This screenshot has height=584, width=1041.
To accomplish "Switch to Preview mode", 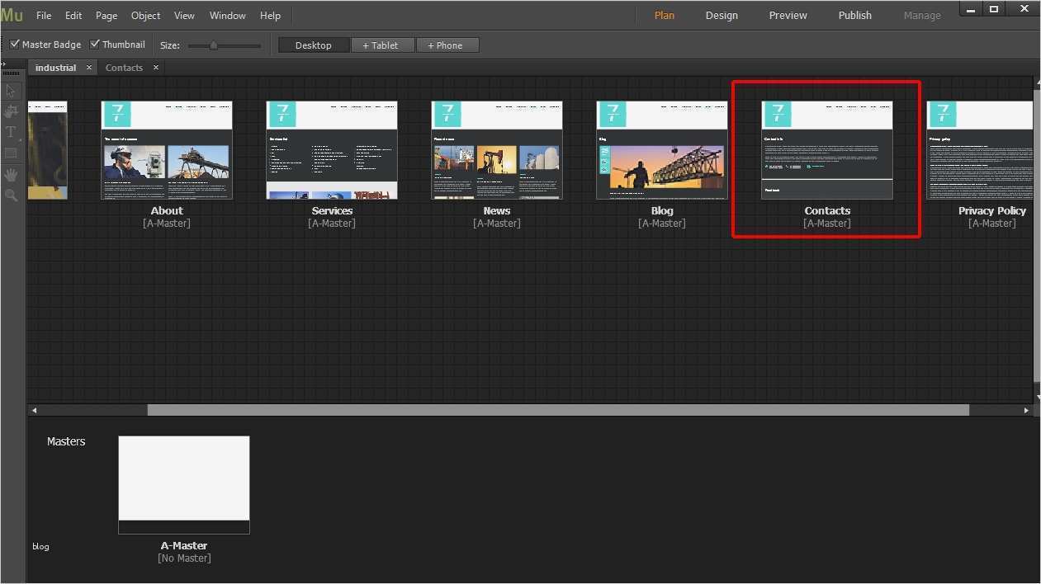I will [x=788, y=16].
